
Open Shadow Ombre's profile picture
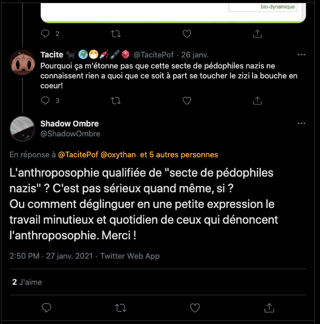pos(23,129)
